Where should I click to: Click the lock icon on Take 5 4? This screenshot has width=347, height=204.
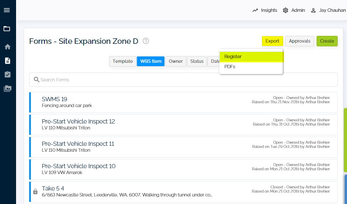(x=35, y=191)
